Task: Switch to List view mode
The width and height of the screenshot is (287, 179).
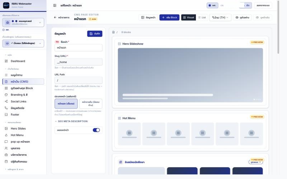Action: click(x=202, y=17)
